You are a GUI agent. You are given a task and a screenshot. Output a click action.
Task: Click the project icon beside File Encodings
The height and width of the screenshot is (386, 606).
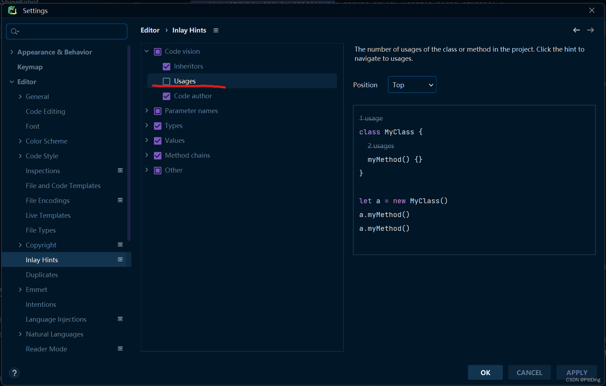[x=120, y=200]
